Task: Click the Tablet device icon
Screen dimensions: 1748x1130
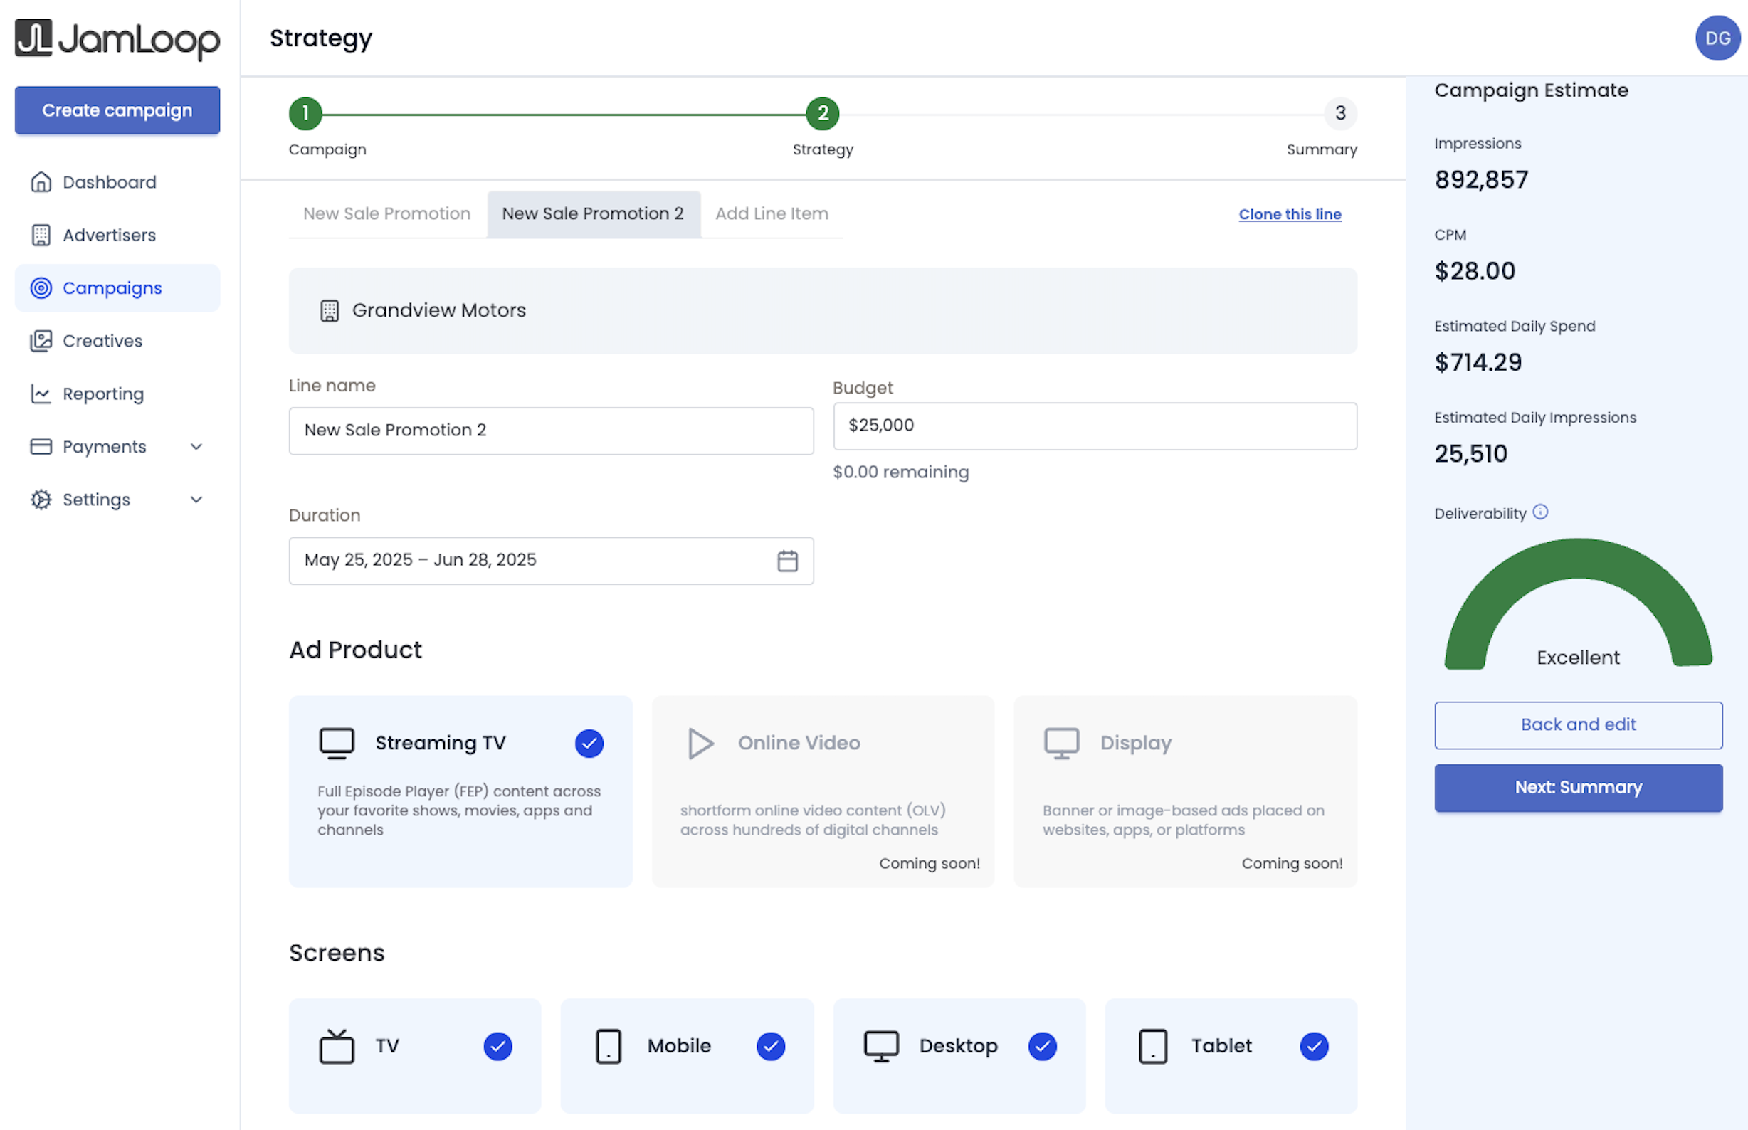Action: pos(1153,1045)
